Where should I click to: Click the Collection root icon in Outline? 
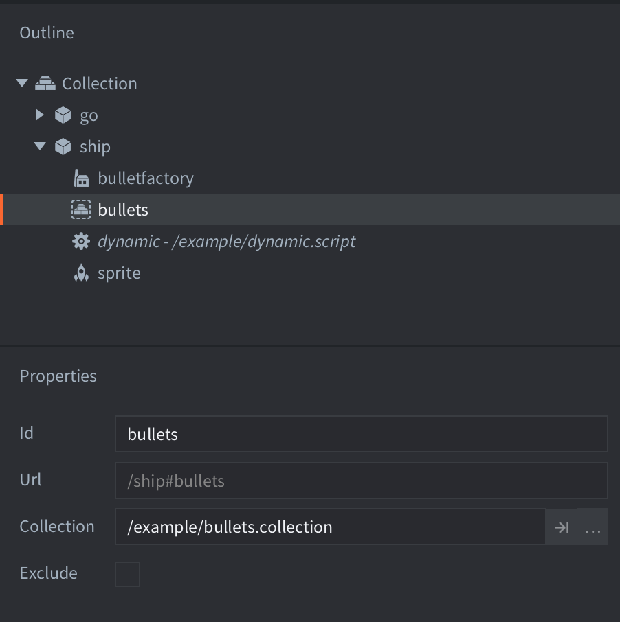[x=45, y=83]
